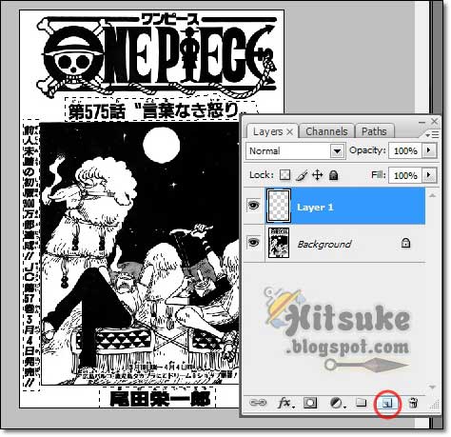Add a layer mask
The image size is (451, 437).
pyautogui.click(x=310, y=403)
